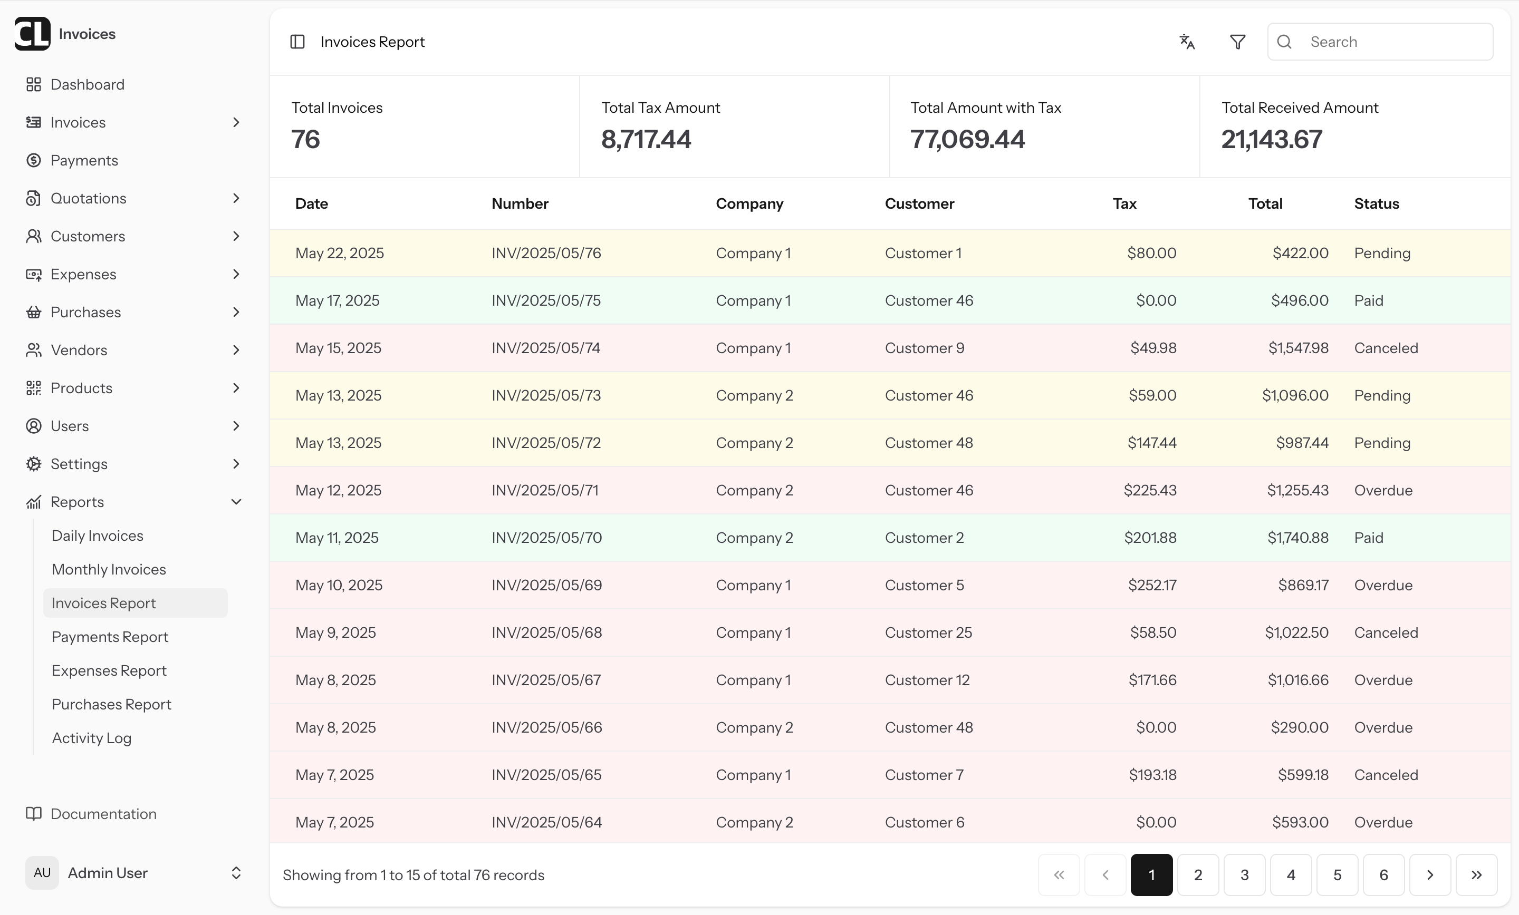
Task: Open the language translation icon
Action: 1187,42
